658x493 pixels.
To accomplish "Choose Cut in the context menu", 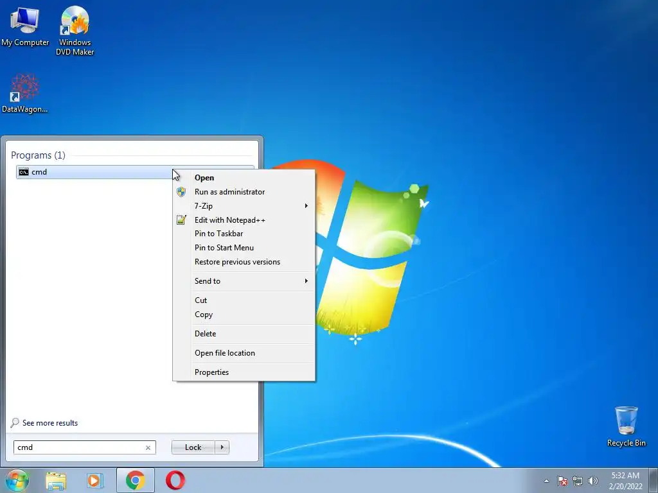I will pos(244,300).
